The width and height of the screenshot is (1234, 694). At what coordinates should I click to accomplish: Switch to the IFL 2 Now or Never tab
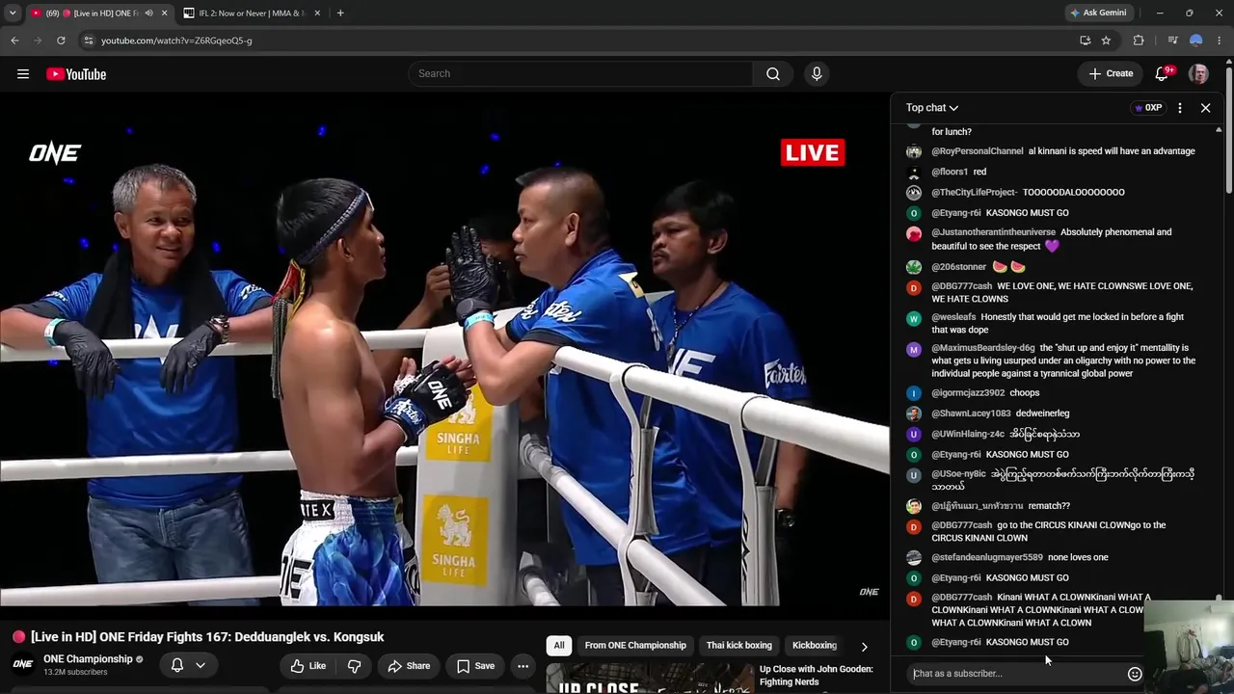point(253,13)
